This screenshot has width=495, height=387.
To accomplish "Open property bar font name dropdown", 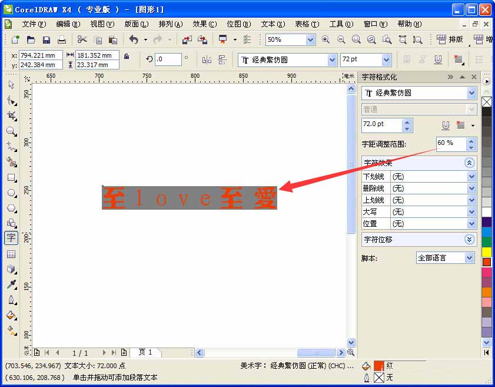I will coord(332,59).
